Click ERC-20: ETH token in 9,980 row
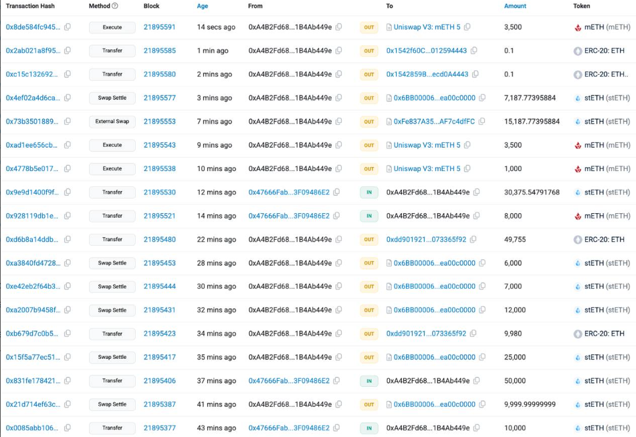The width and height of the screenshot is (636, 437). pos(604,333)
